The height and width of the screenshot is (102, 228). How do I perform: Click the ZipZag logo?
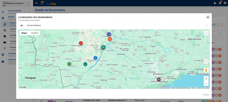48,3
